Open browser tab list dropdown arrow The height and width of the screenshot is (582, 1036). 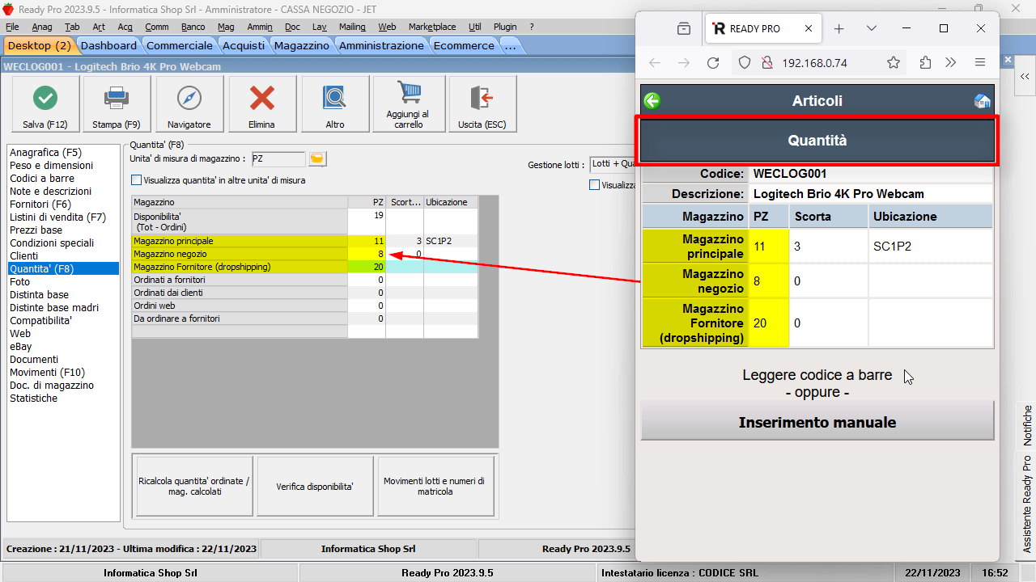(872, 28)
